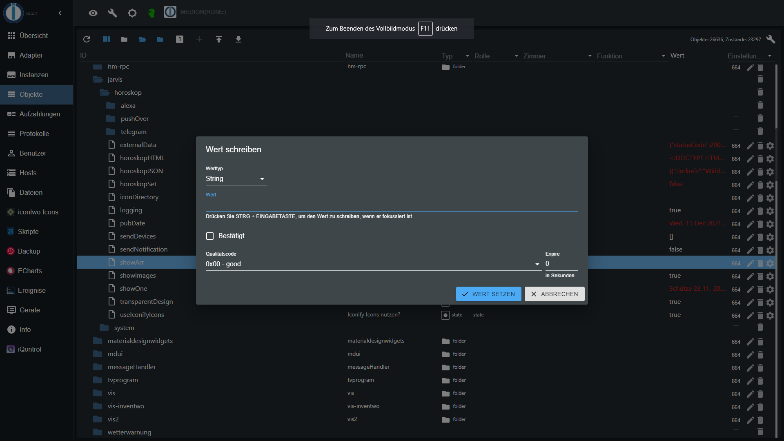Click the Expire seconds field
Image resolution: width=784 pixels, height=441 pixels.
coord(561,264)
